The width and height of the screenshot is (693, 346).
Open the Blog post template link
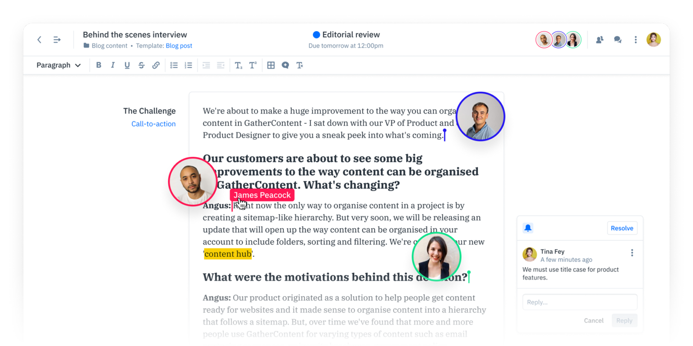(179, 46)
